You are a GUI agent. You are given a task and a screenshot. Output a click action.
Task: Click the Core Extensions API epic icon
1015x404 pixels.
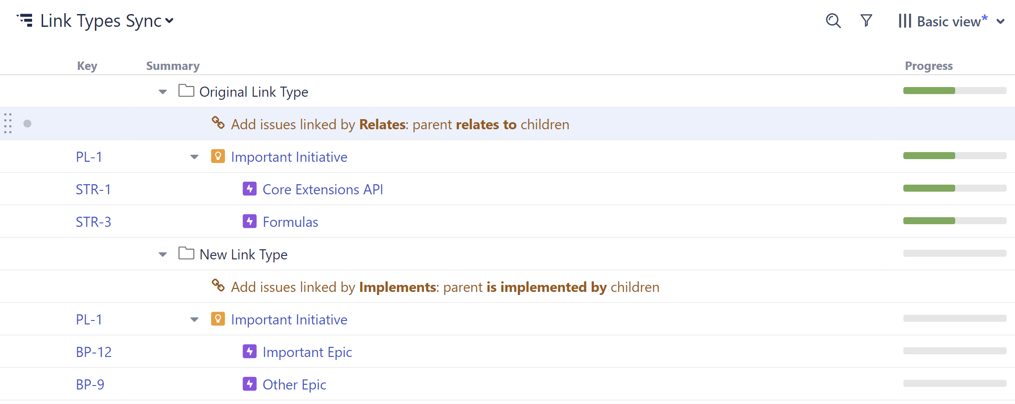[x=249, y=189]
